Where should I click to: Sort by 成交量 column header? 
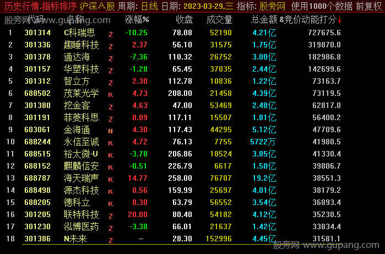pos(219,20)
